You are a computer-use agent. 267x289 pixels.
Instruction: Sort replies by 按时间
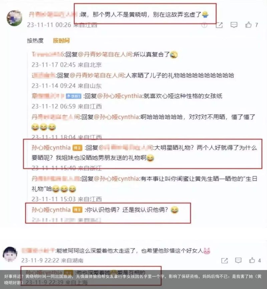[61, 40]
